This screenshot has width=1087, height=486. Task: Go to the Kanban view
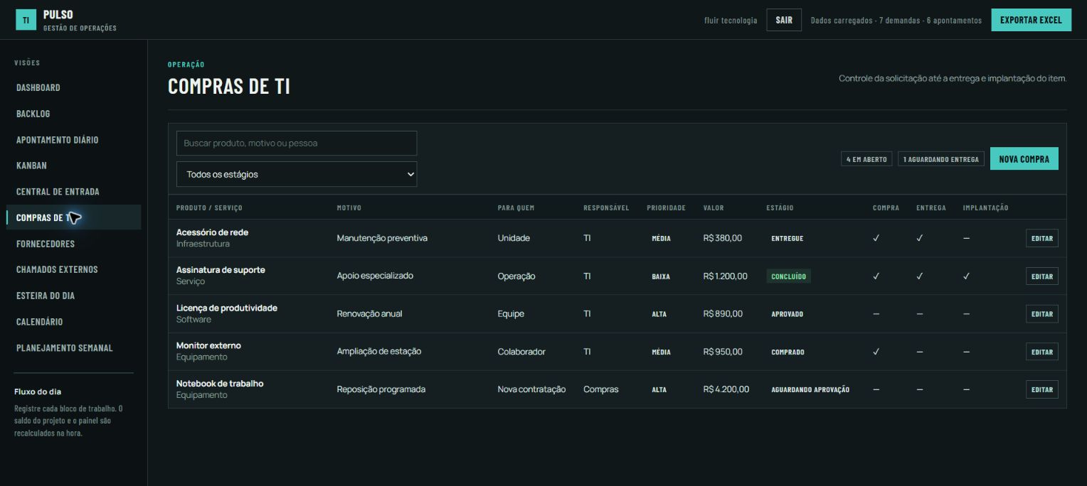click(31, 166)
